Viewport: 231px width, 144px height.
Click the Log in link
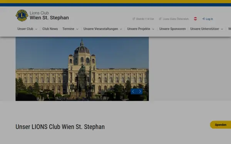pos(209,19)
